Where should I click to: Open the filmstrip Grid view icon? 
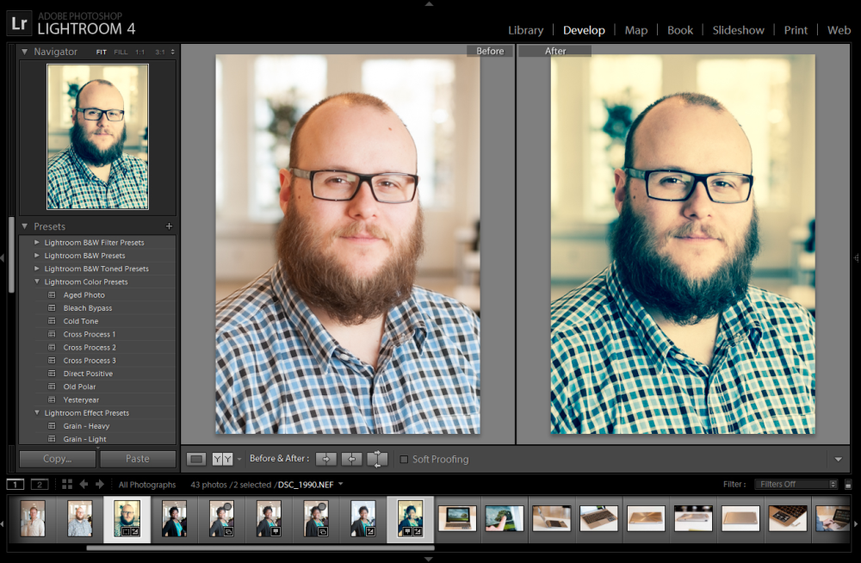click(x=67, y=484)
